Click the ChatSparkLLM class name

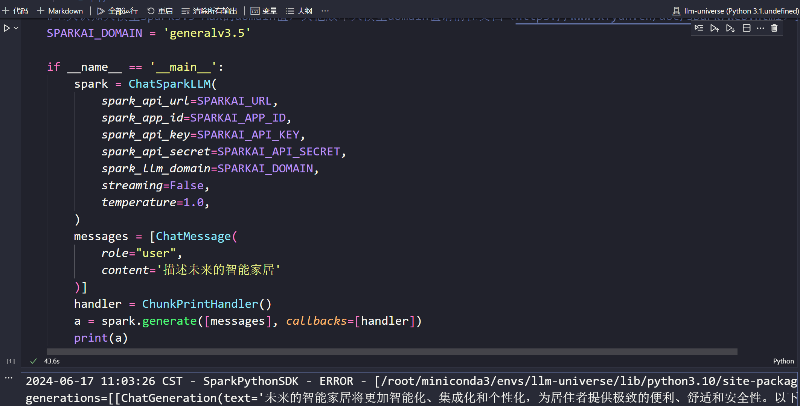click(169, 84)
